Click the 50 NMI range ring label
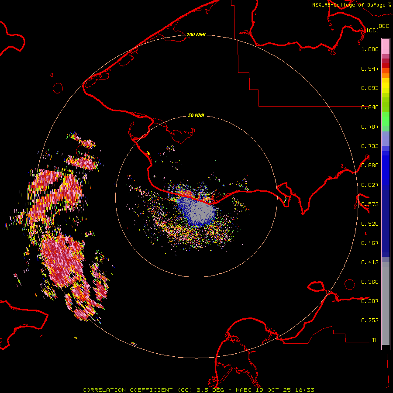This screenshot has height=393, width=393. click(x=196, y=115)
